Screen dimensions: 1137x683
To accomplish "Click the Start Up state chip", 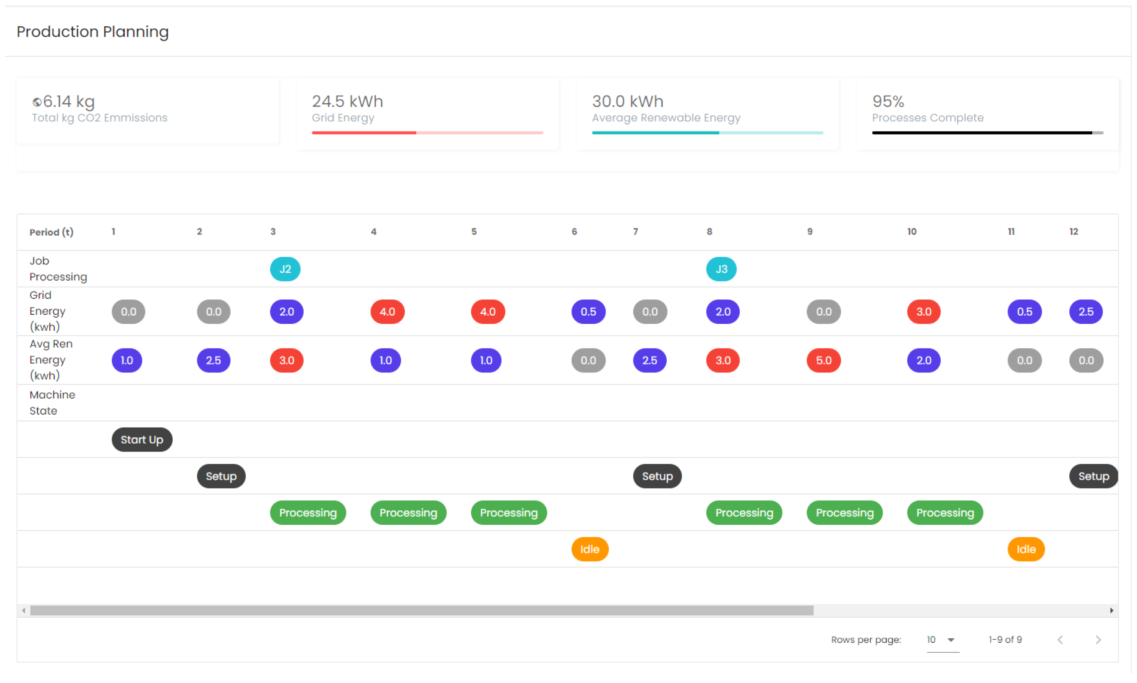I will (x=142, y=440).
